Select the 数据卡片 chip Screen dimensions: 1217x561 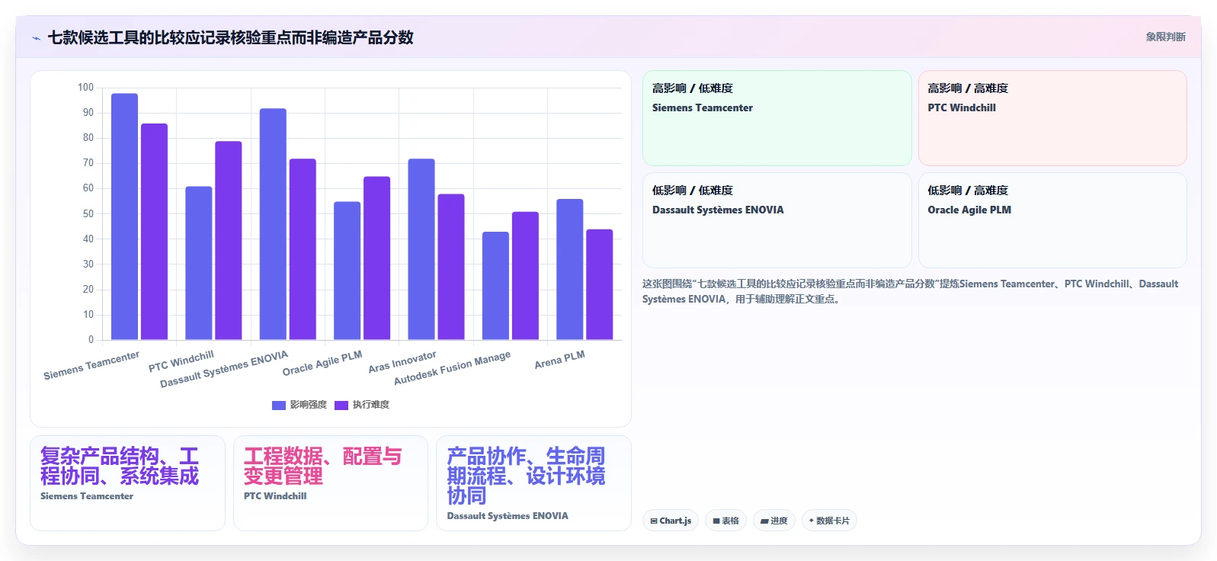(829, 521)
